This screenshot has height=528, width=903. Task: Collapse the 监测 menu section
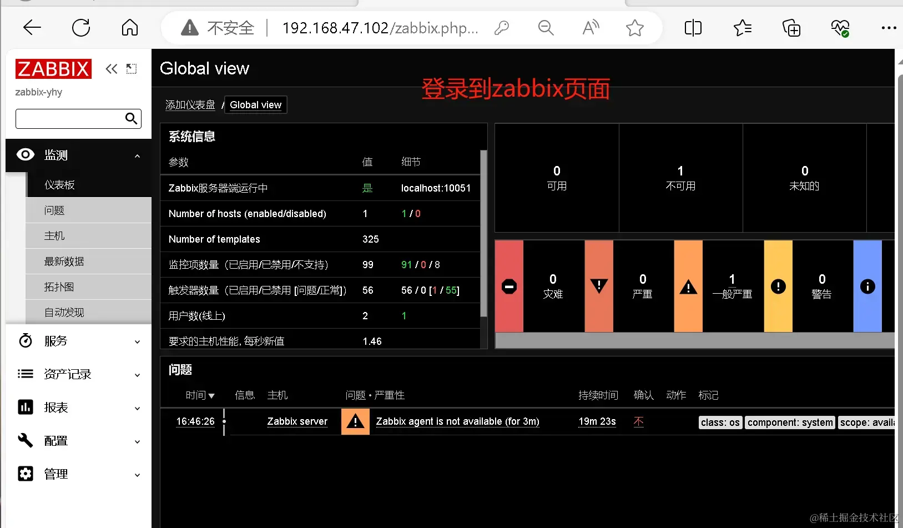pyautogui.click(x=137, y=156)
